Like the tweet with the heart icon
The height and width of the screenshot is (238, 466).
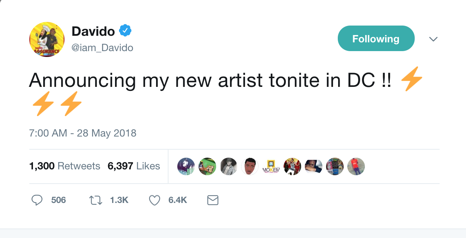155,200
